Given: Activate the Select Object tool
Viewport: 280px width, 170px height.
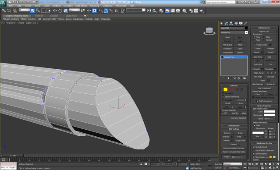Looking at the screenshot, I should [32, 11].
